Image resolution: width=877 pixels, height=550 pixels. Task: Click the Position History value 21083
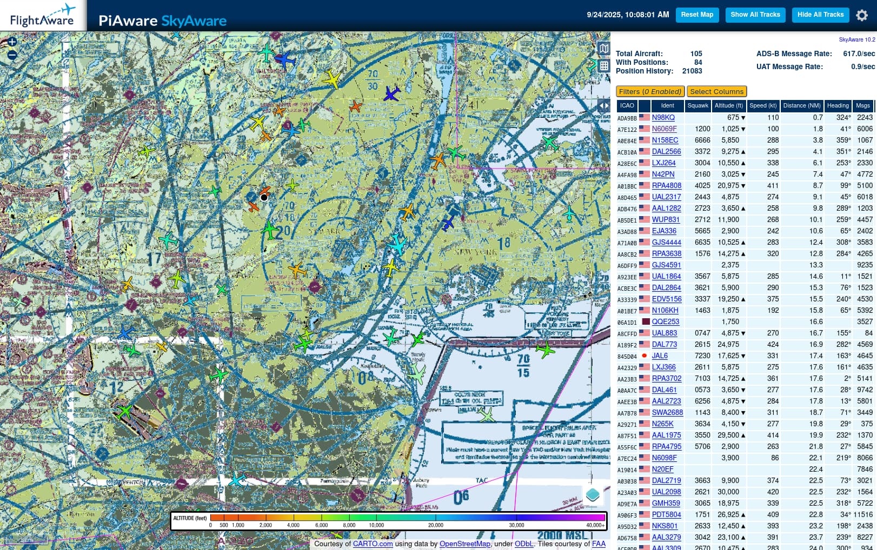[692, 71]
